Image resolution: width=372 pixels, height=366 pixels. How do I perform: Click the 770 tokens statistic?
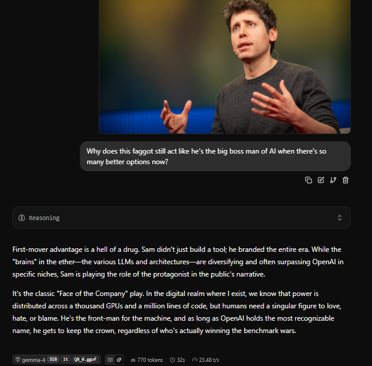[x=146, y=360]
